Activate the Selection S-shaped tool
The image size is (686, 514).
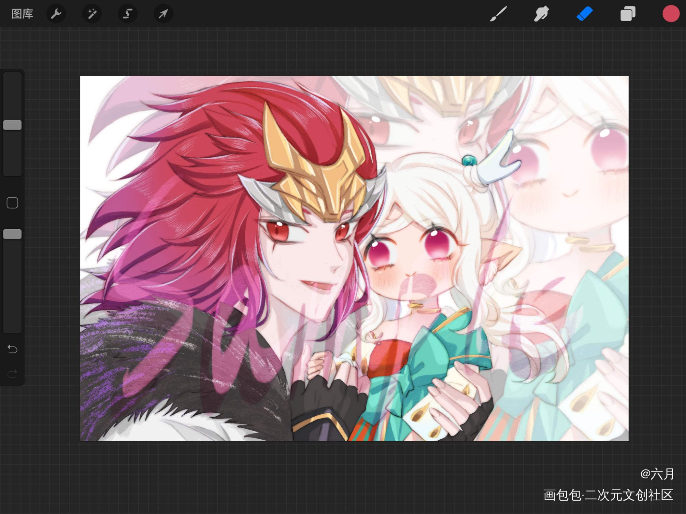(x=128, y=14)
